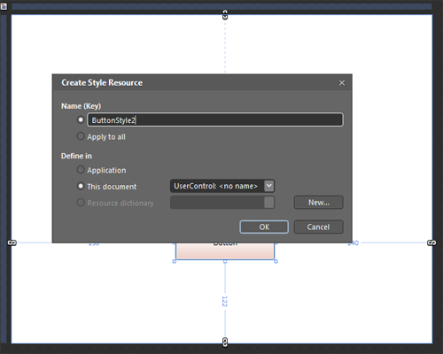Image resolution: width=443 pixels, height=354 pixels.
Task: Click the 240 right margin value
Action: tap(354, 242)
